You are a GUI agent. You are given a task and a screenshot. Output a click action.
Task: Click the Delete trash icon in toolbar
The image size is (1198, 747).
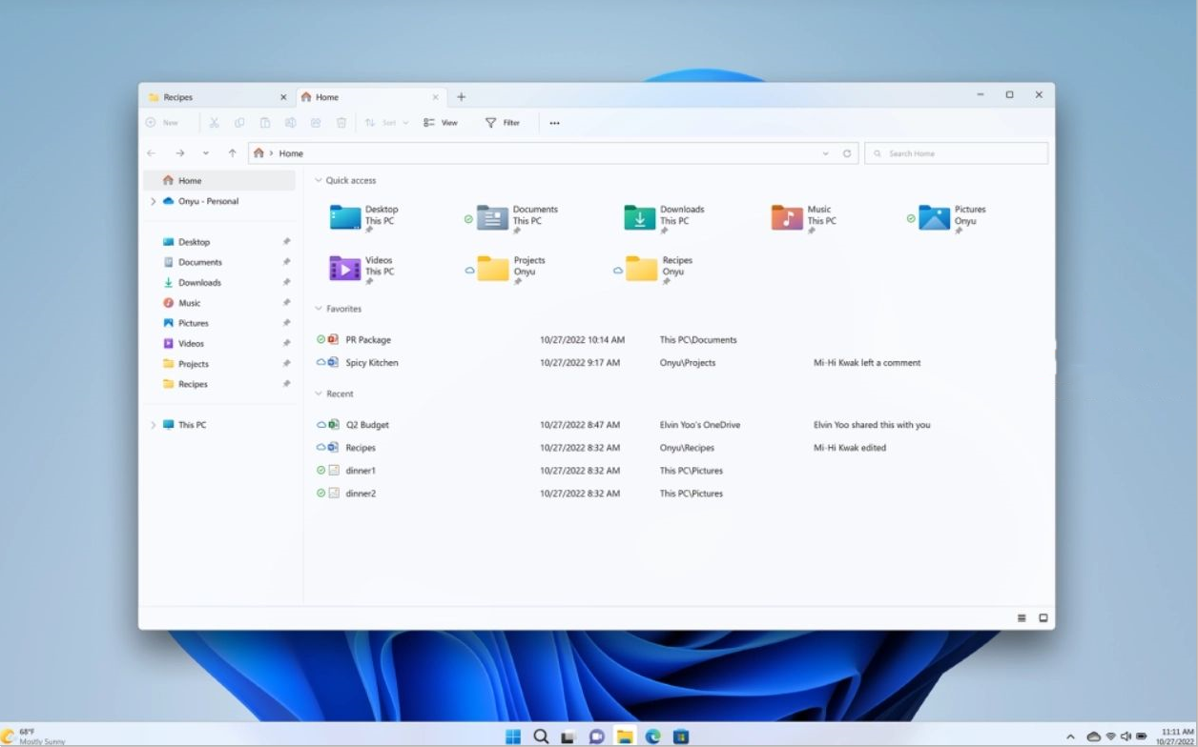[341, 123]
